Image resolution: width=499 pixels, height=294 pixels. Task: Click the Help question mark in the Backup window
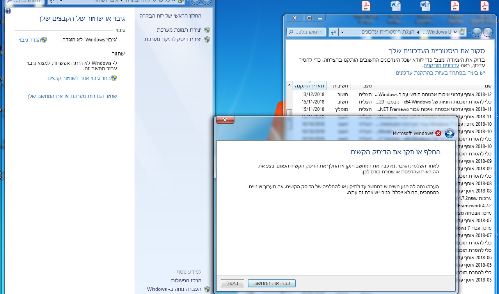pyautogui.click(x=8, y=11)
